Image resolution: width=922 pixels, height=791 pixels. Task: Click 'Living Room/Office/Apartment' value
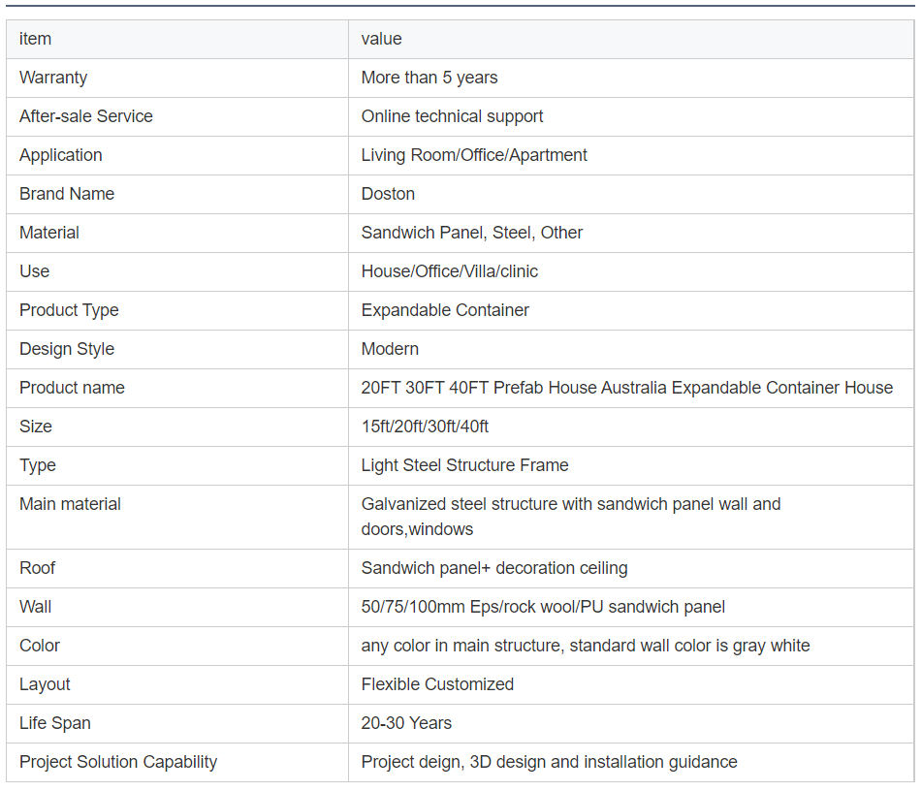point(474,155)
